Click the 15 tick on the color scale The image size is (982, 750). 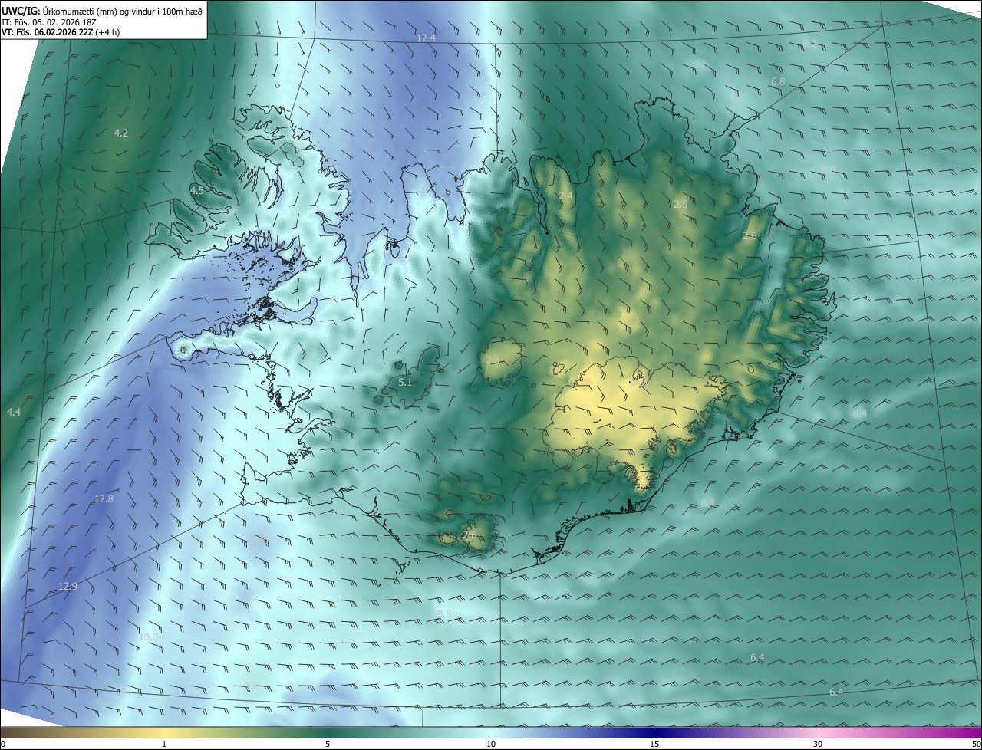pos(654,744)
